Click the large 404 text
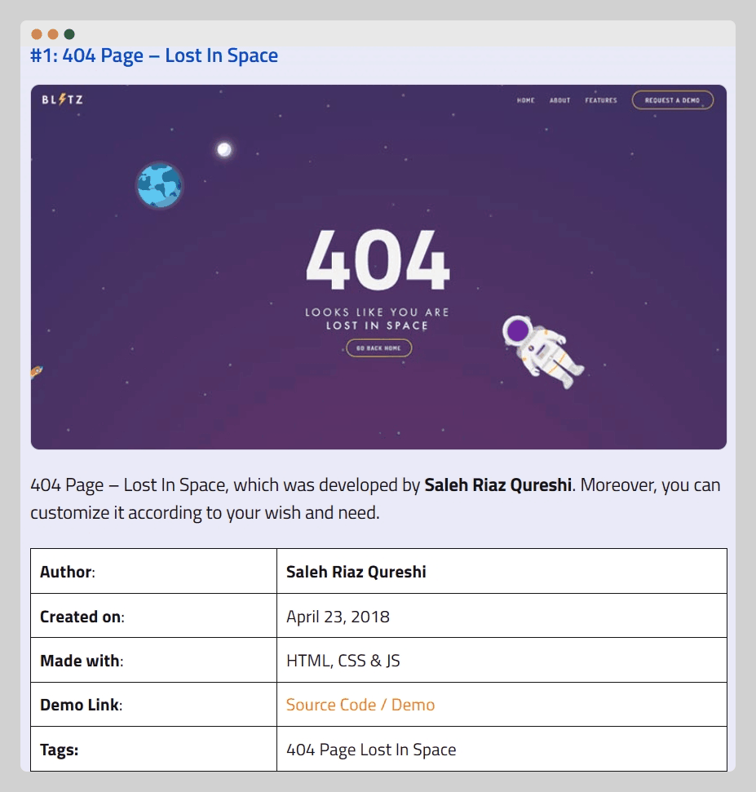The width and height of the screenshot is (756, 792). [378, 259]
